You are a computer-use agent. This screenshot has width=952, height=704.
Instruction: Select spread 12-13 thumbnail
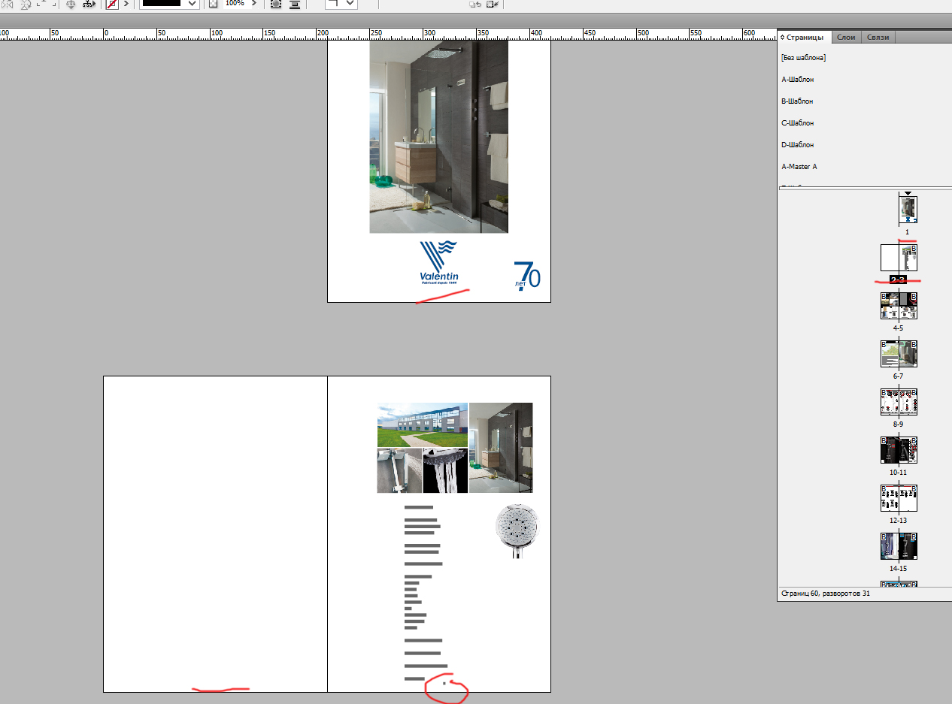click(899, 498)
